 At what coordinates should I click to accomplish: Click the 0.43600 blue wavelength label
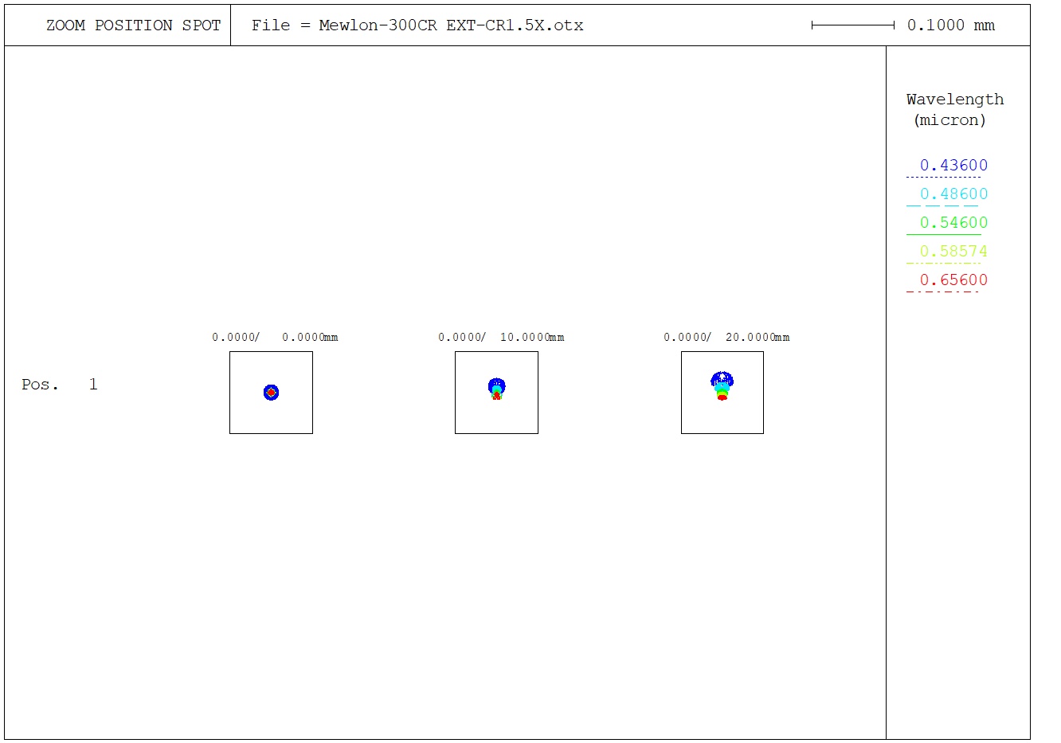click(953, 166)
